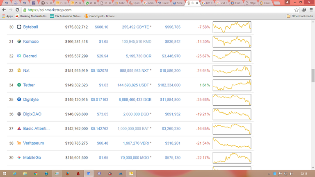
Task: Click the browser forward arrow
Action: tap(11, 10)
